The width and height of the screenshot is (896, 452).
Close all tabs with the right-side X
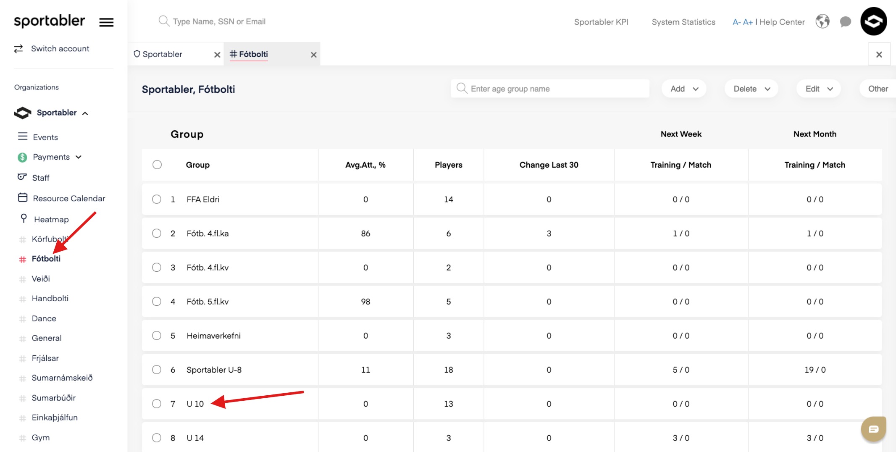(879, 54)
